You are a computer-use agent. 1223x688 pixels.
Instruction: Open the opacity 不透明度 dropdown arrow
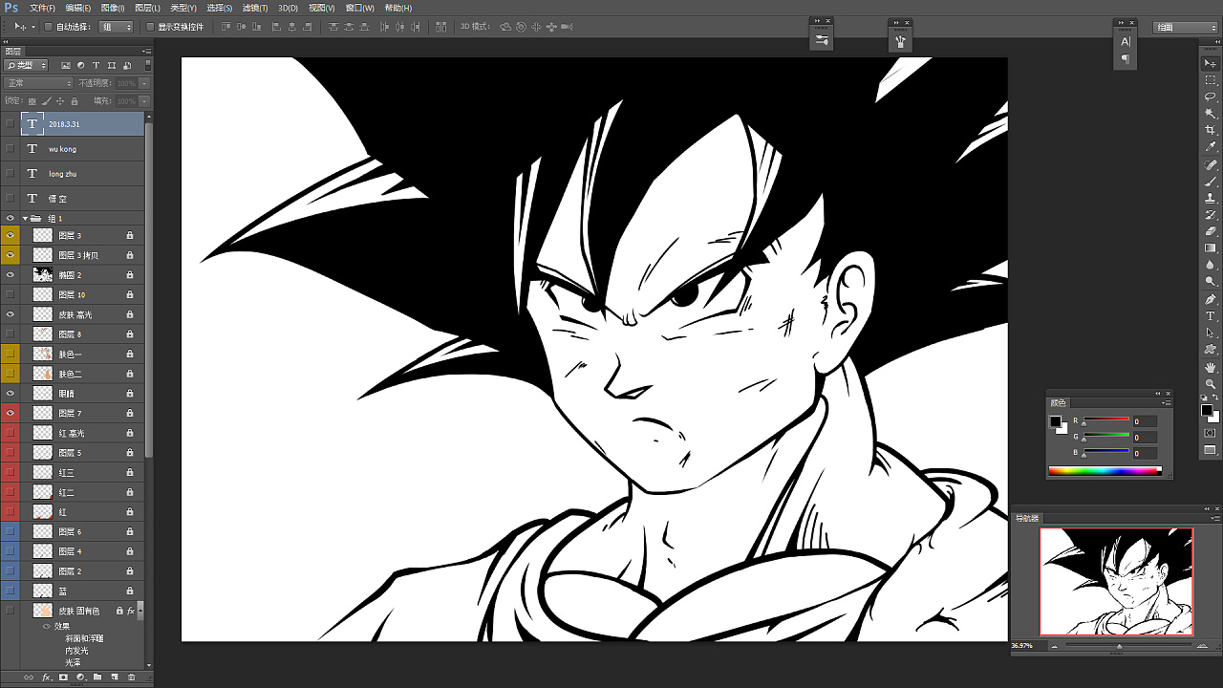[x=144, y=83]
